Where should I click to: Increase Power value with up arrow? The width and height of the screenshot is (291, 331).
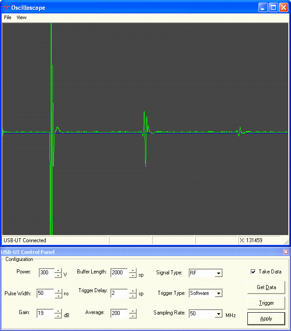[x=58, y=270]
